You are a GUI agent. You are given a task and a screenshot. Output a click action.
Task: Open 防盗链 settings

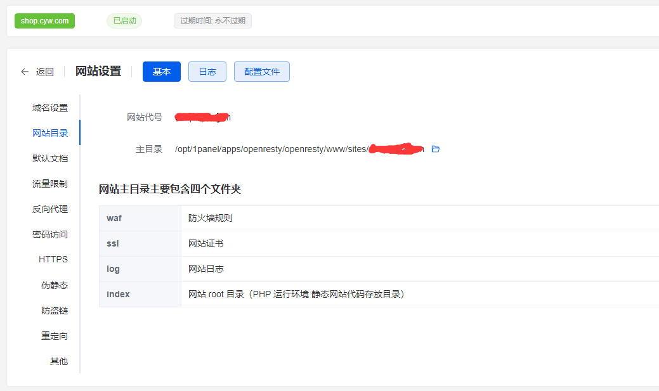(55, 311)
